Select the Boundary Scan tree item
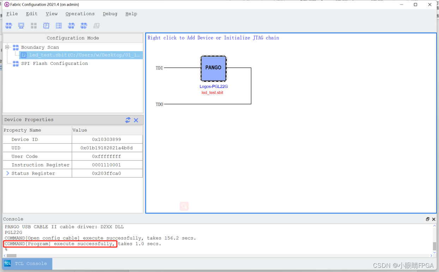 pos(40,47)
